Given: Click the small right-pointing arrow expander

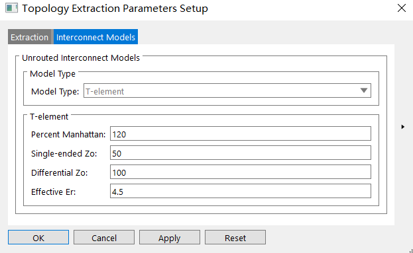Looking at the screenshot, I should pos(403,127).
